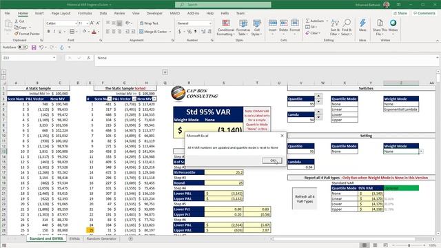Click the Refresh all 4 VaR Types button
This screenshot has width=441, height=248.
tap(305, 199)
